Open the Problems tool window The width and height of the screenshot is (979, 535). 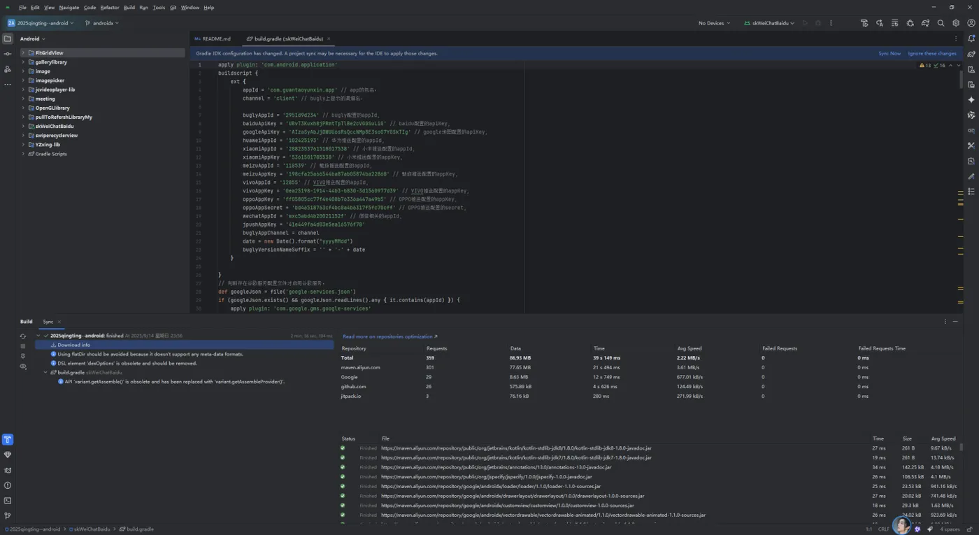[8, 485]
